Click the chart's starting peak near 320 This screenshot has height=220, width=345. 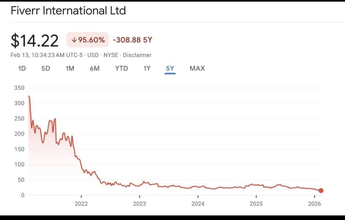(x=29, y=97)
